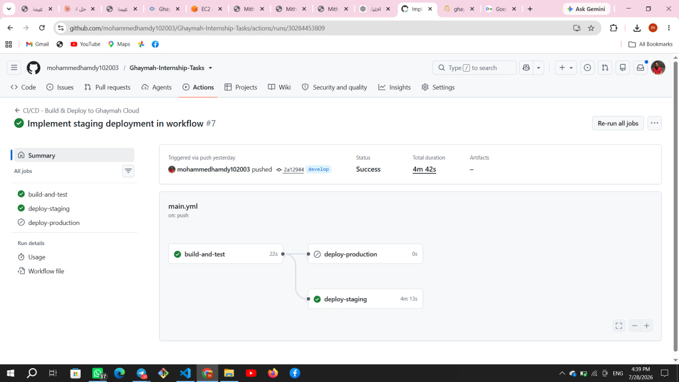Reload the page with refresh icon
Screen dimensions: 679x382
pos(42,28)
